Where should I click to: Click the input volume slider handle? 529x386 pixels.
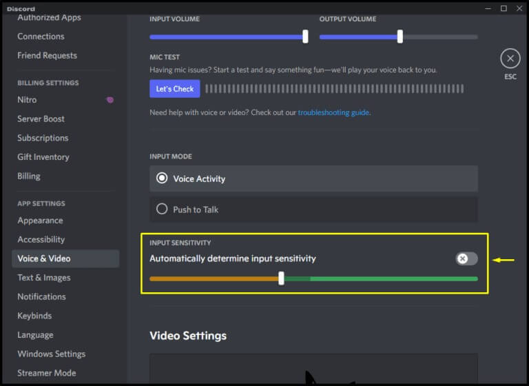(305, 37)
